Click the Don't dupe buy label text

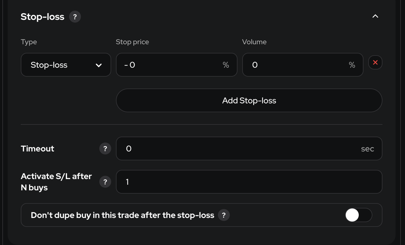[x=122, y=215]
